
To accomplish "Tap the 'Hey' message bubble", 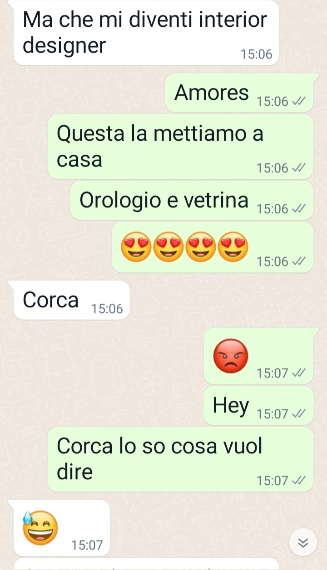I will [258, 405].
